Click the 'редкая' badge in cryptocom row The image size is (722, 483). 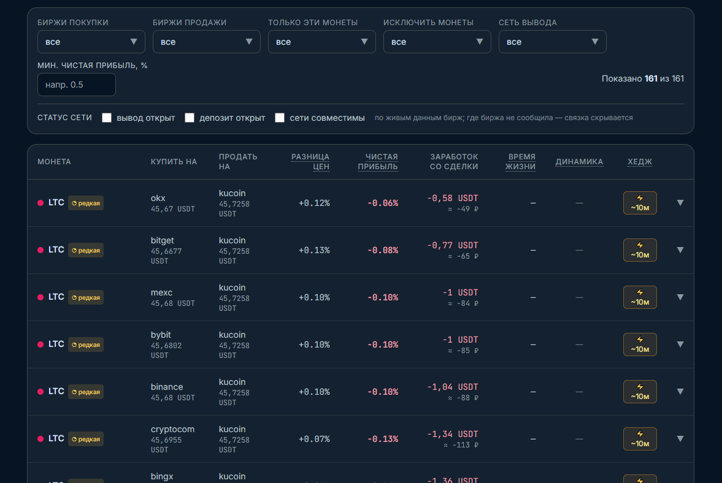pyautogui.click(x=86, y=439)
